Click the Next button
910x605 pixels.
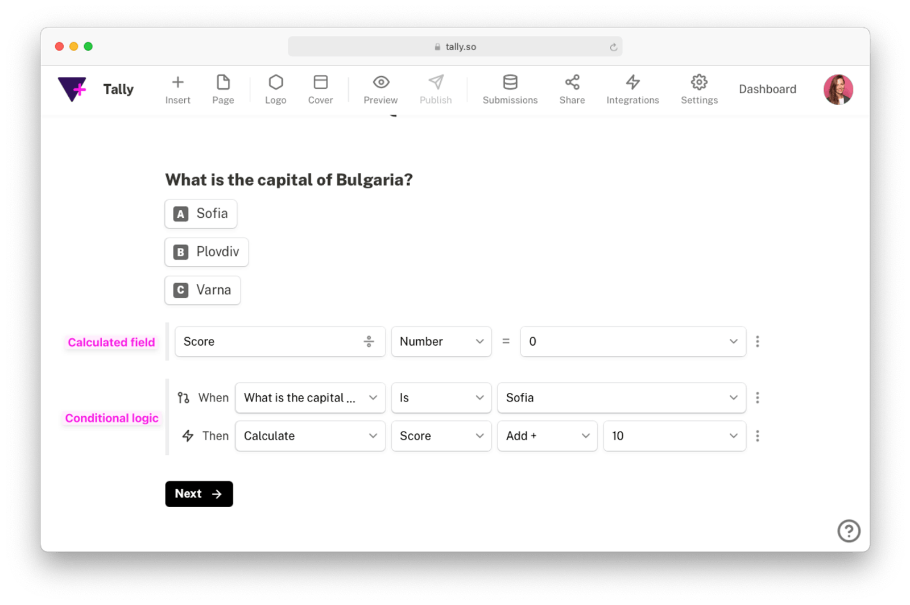tap(199, 494)
